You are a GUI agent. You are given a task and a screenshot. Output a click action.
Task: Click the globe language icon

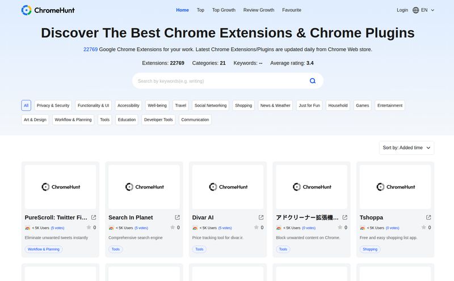[415, 10]
